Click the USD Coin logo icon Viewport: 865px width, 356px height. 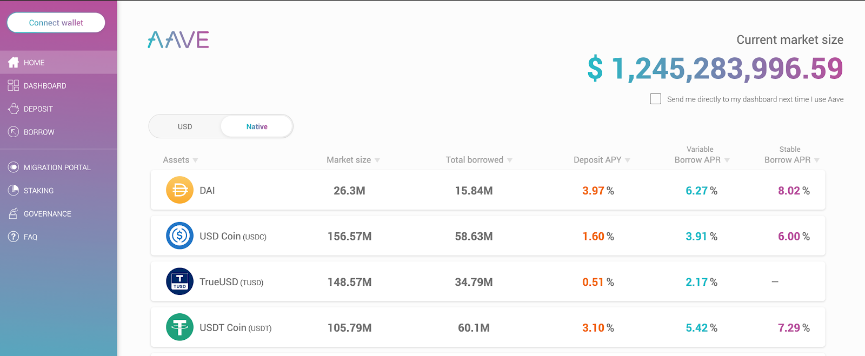179,236
